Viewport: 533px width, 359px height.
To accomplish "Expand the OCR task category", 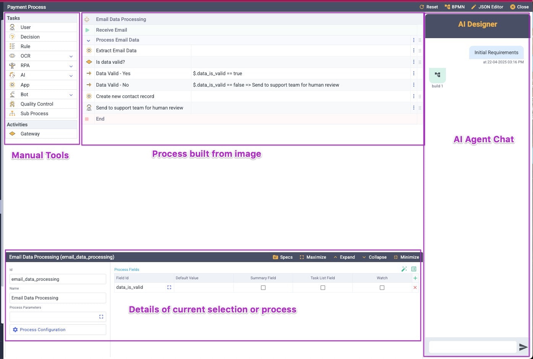I will pyautogui.click(x=71, y=56).
